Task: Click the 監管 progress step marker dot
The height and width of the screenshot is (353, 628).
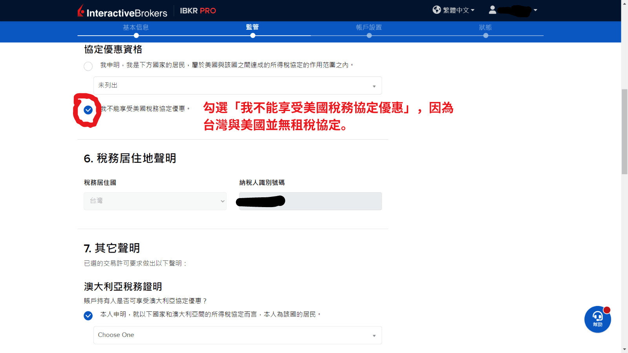Action: coord(253,35)
